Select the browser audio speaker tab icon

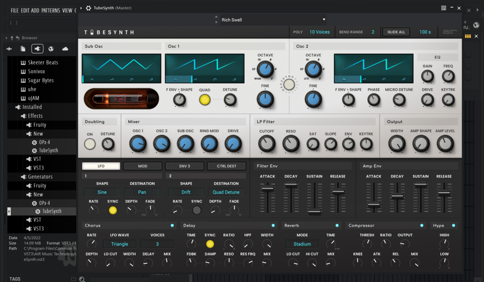coord(38,49)
